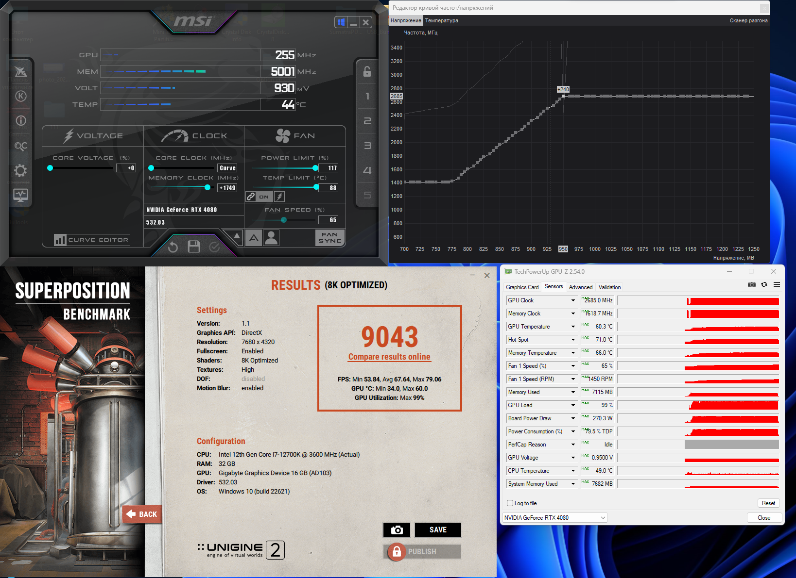Toggle temp limit priority lightning button
Image resolution: width=796 pixels, height=578 pixels.
279,197
